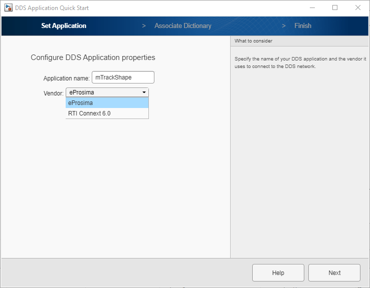
Task: Close the DDS Application Quick Start window
Action: tap(358, 8)
